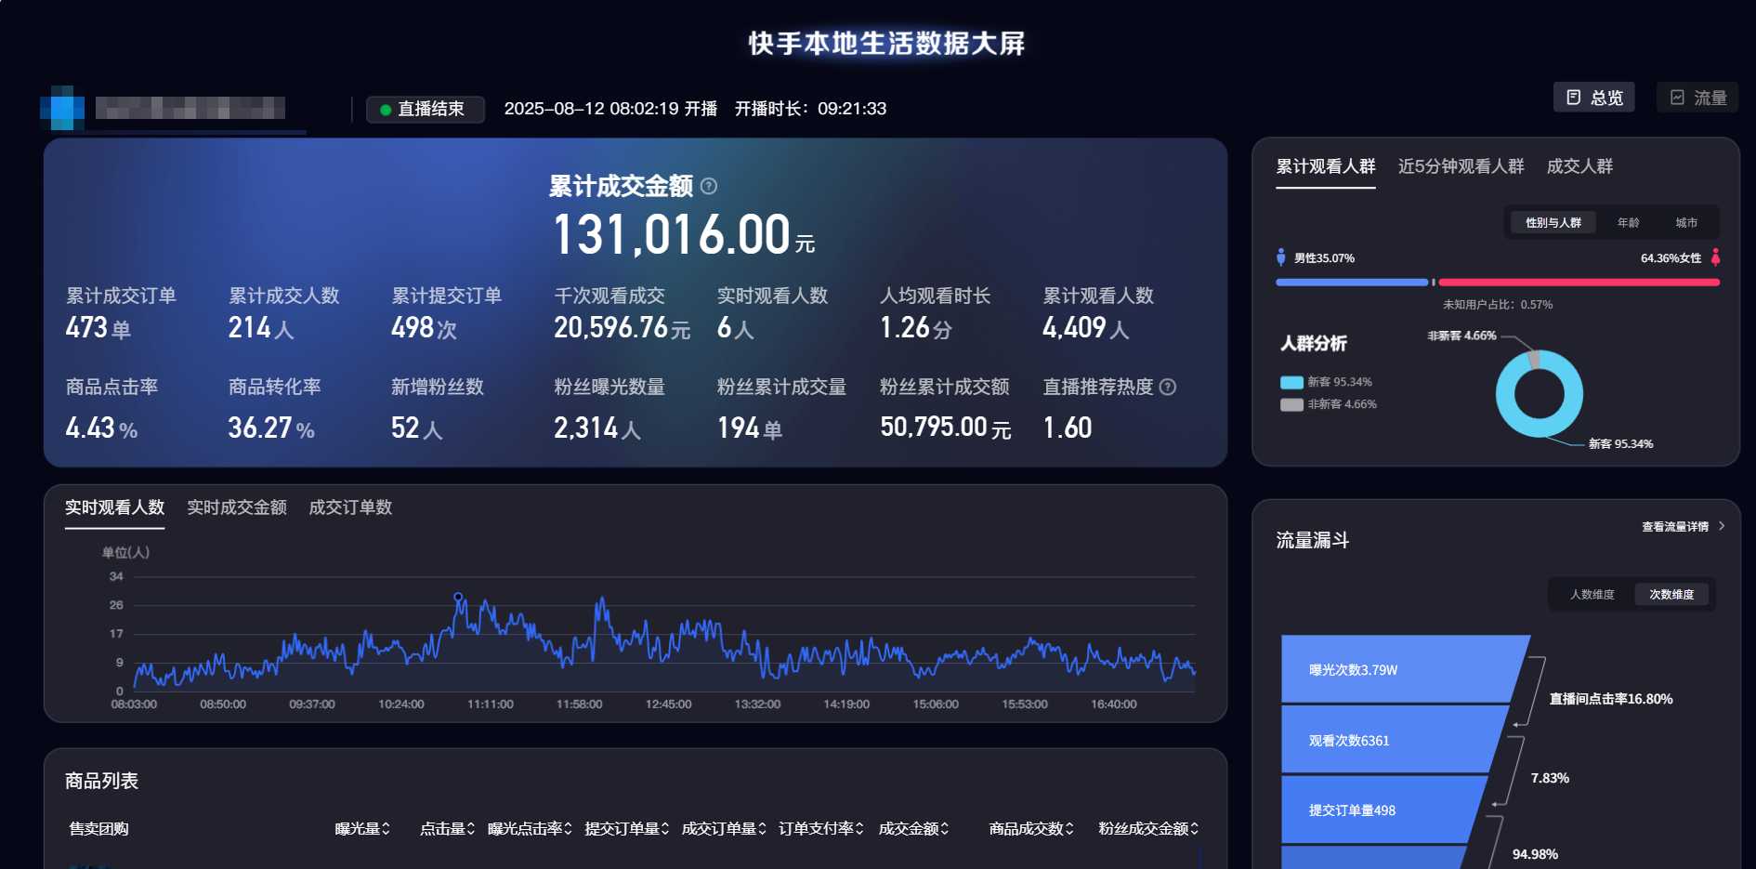The image size is (1756, 869).
Task: Click the 新增粉丝数 value 52
Action: point(405,428)
